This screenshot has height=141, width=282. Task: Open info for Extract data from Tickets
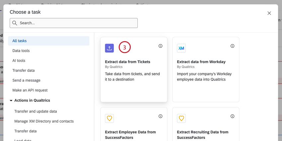(161, 46)
